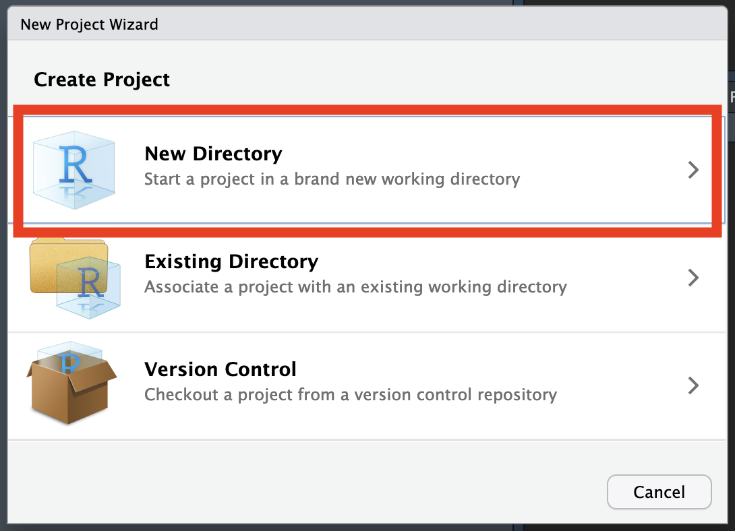Click the large blue R letter in the cube
The height and width of the screenshot is (531, 735).
[74, 164]
